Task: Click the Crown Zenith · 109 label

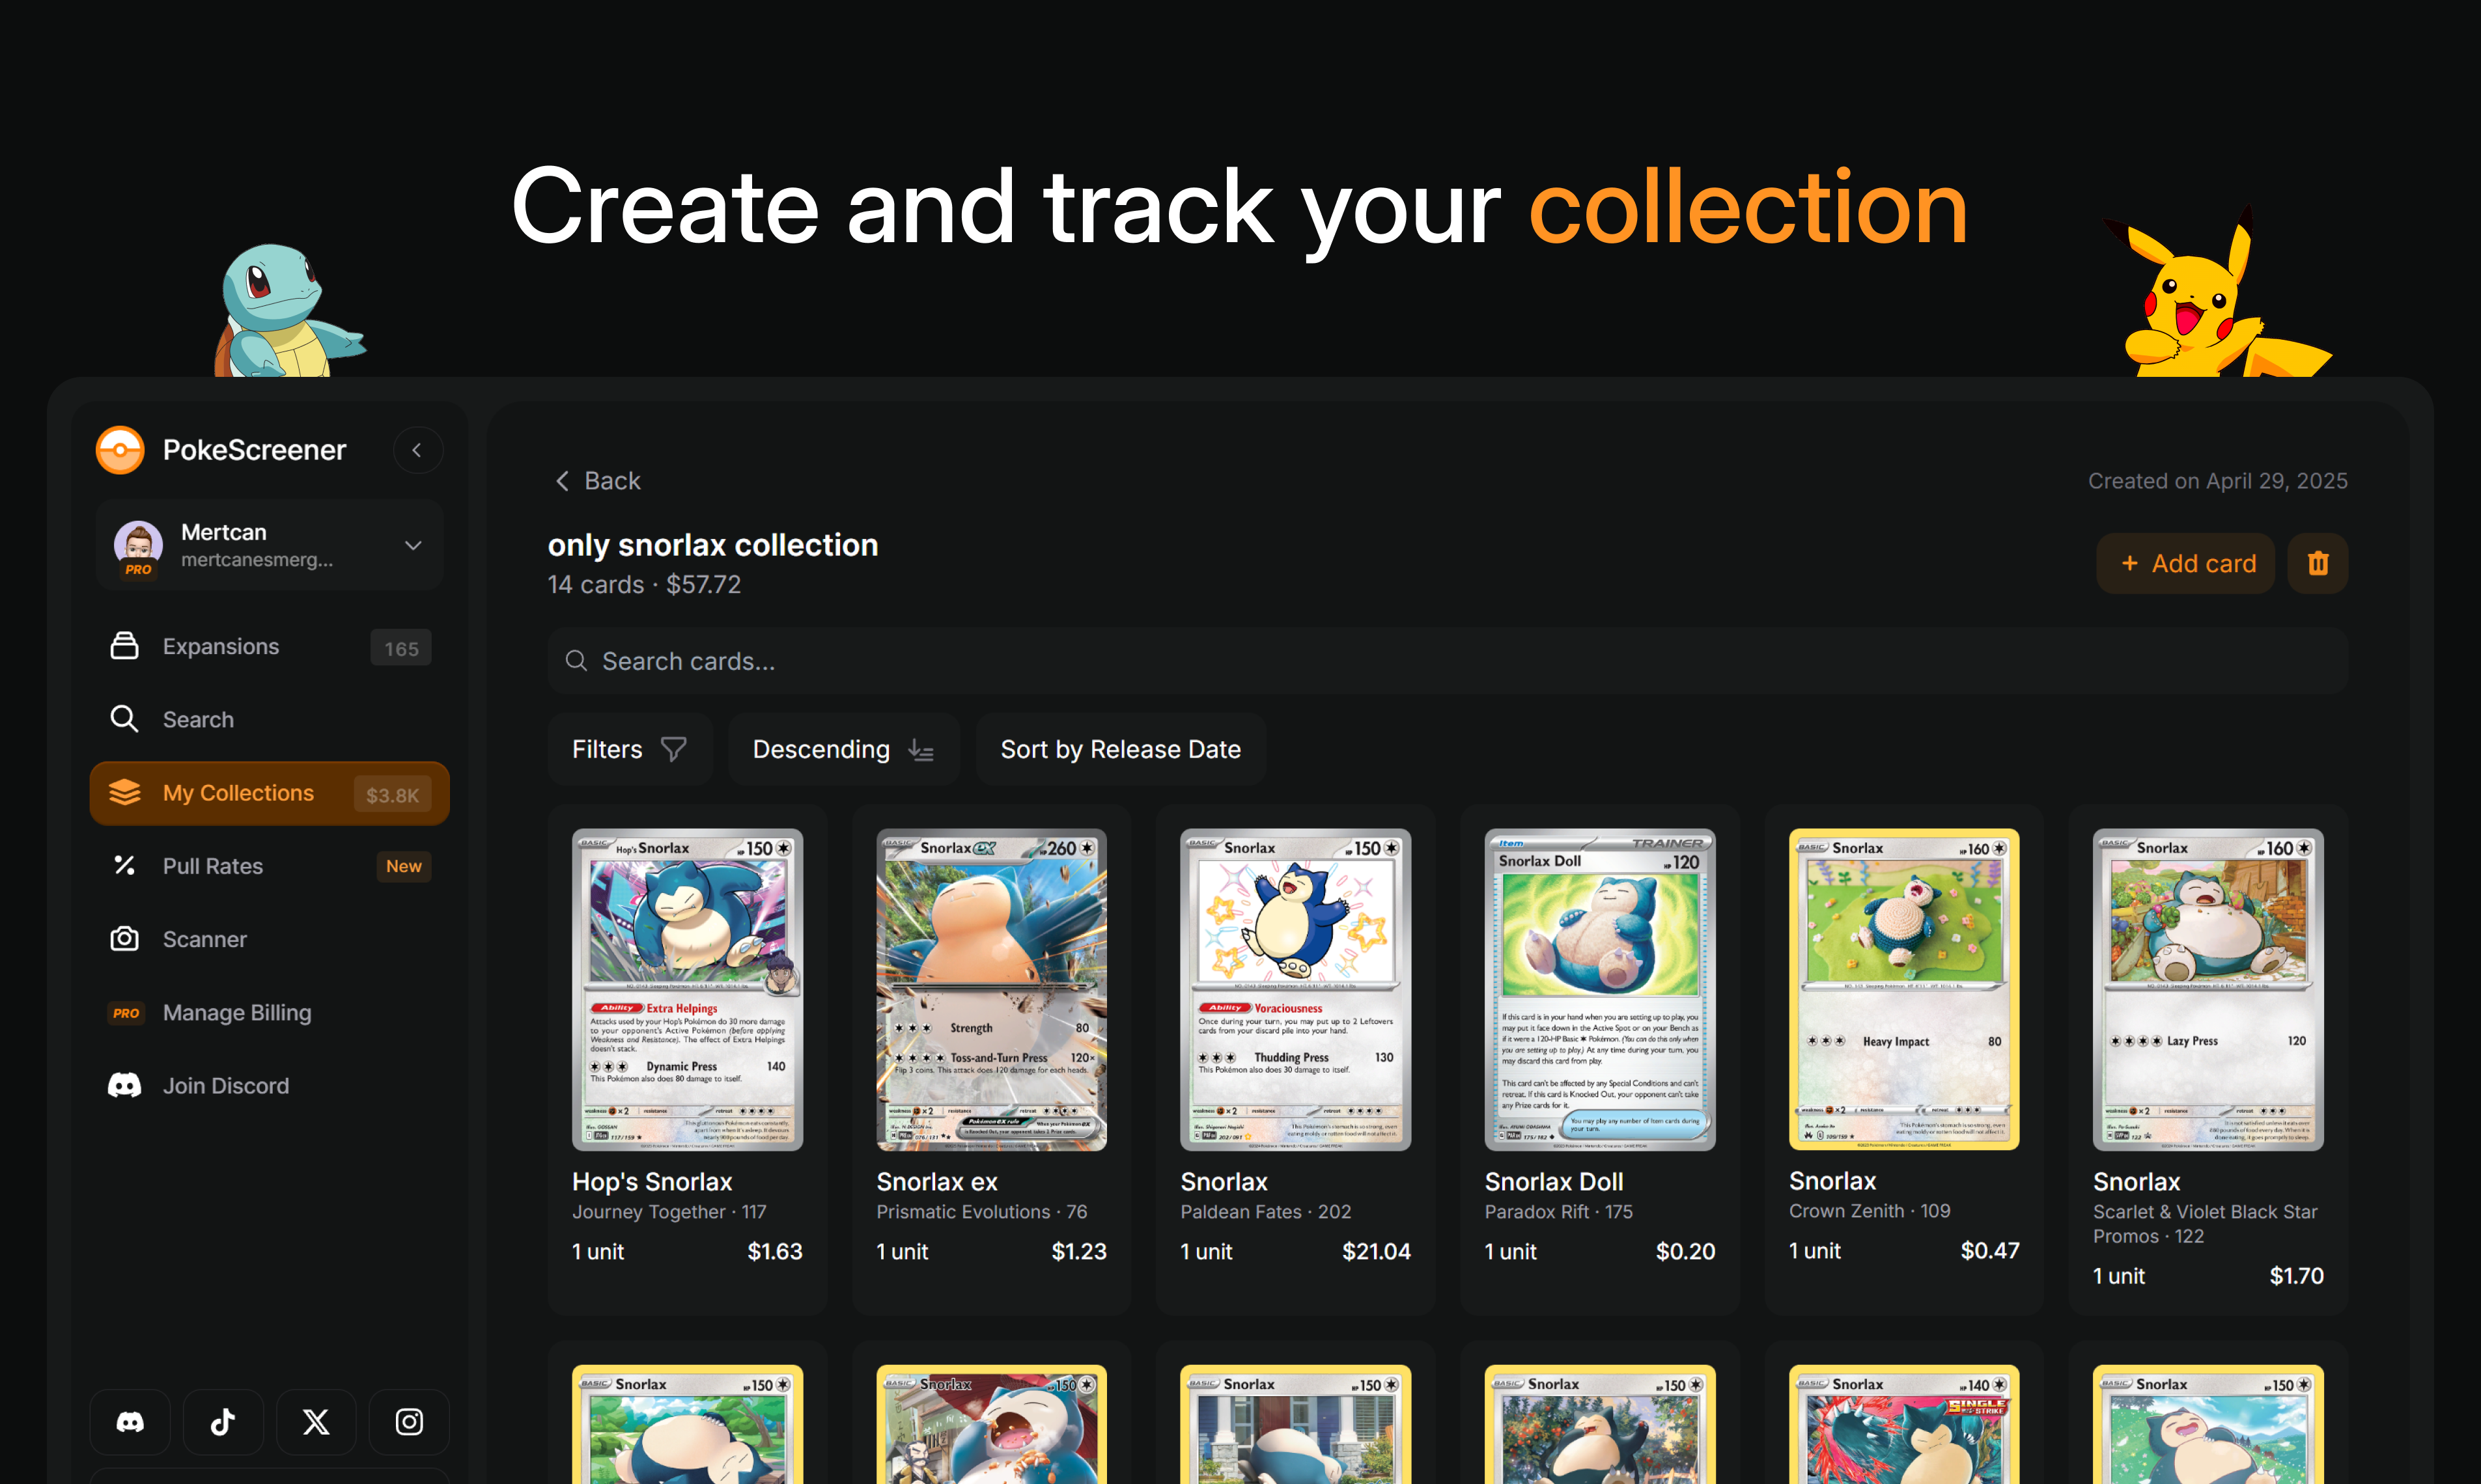Action: click(1870, 1211)
